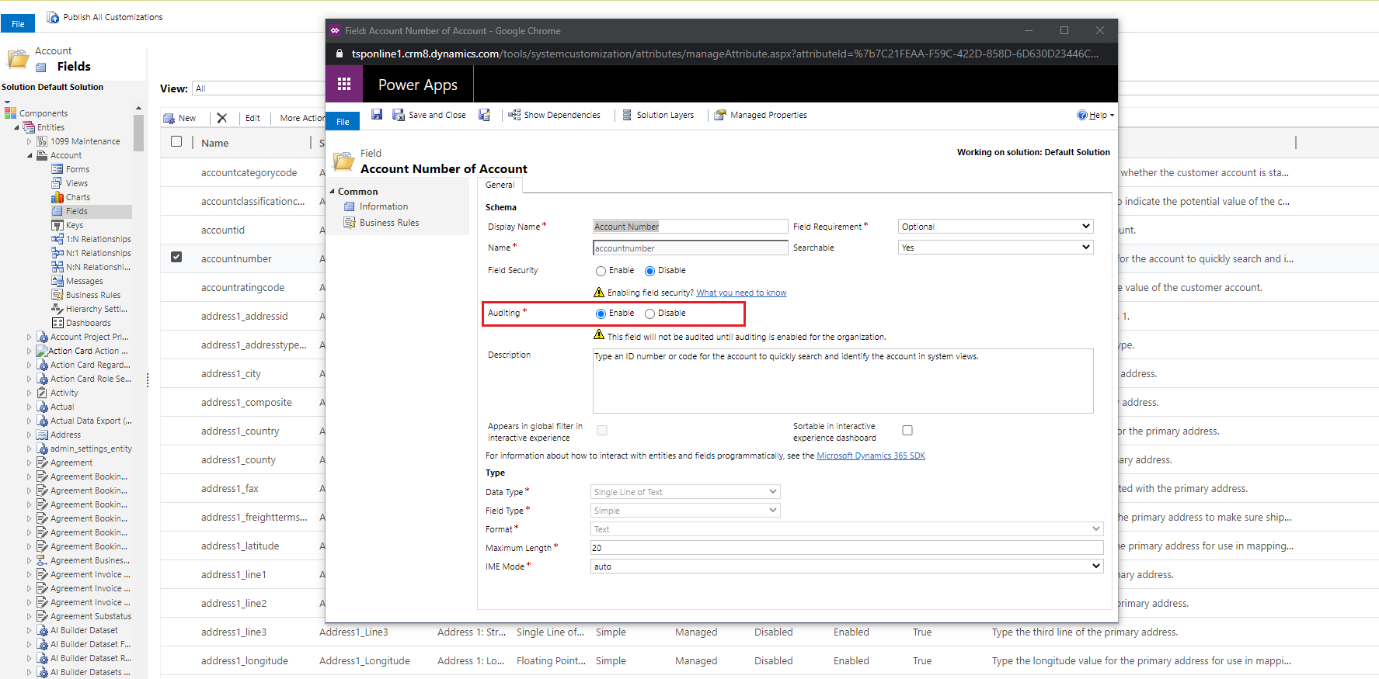Open the Searchable dropdown
The image size is (1379, 679).
996,248
